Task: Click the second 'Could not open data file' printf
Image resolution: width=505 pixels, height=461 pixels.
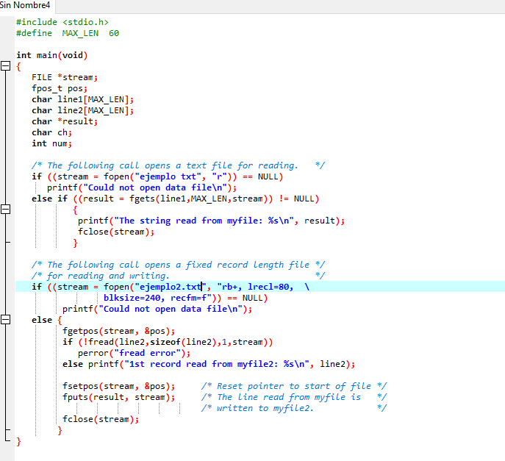Action: [157, 309]
